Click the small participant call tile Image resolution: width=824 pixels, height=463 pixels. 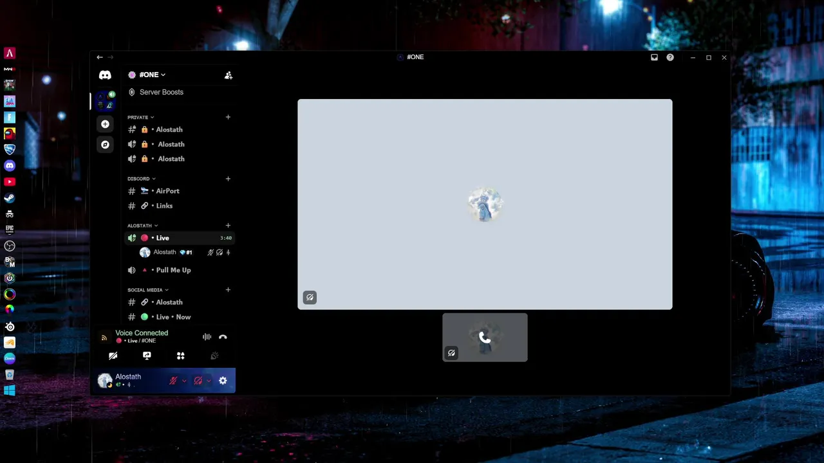click(x=485, y=338)
